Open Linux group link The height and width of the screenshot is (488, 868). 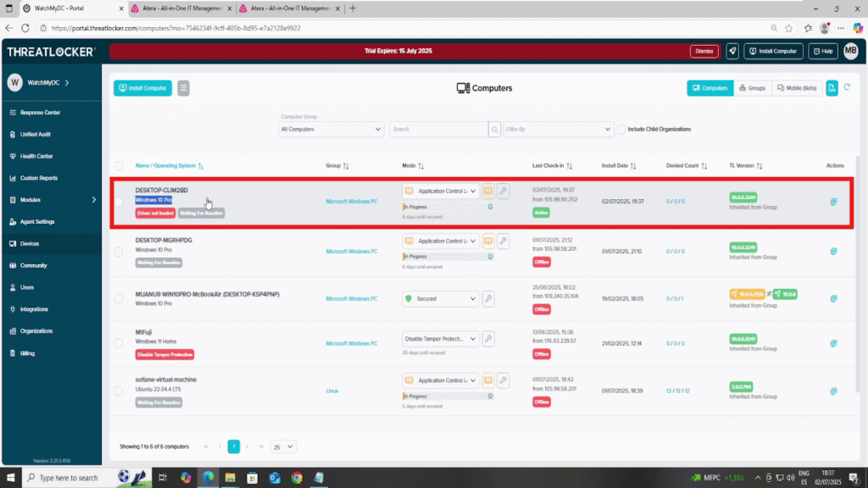pos(332,391)
